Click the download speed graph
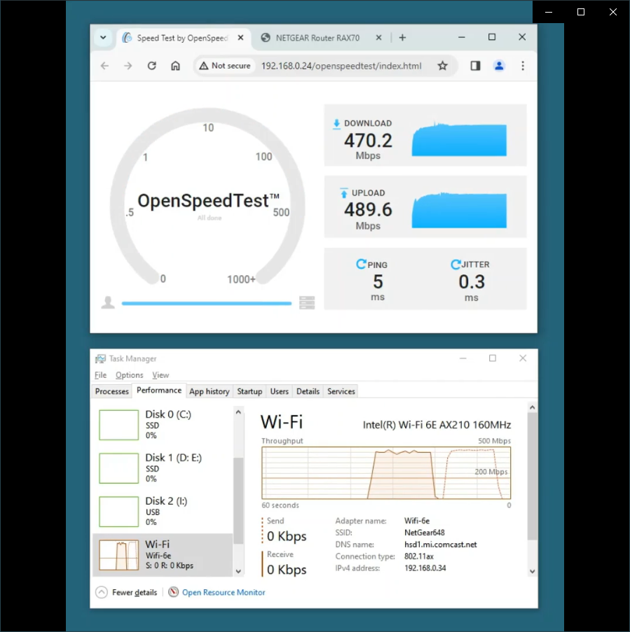 click(x=459, y=139)
